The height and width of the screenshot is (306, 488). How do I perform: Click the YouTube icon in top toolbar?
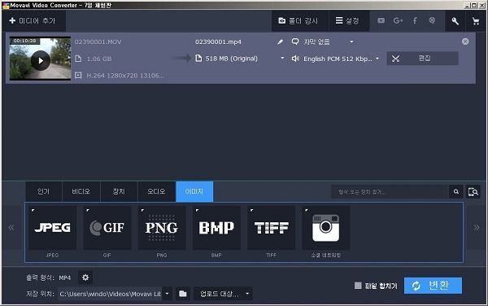click(381, 21)
